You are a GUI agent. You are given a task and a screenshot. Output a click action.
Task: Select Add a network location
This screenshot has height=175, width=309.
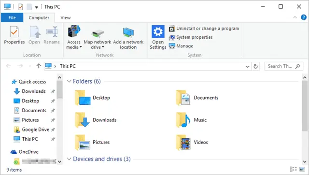[128, 38]
